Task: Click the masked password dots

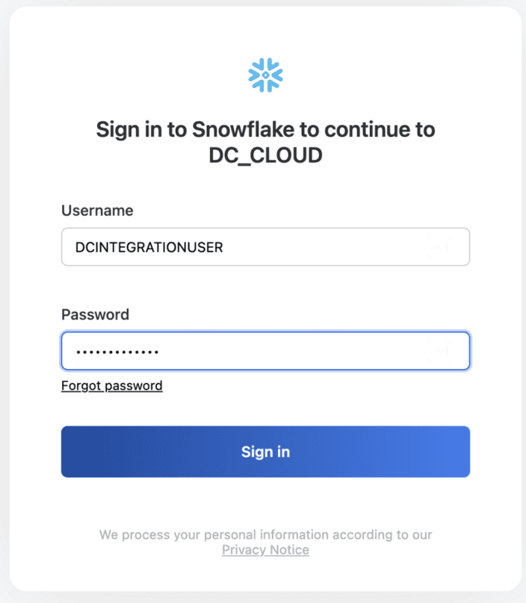Action: pos(117,352)
